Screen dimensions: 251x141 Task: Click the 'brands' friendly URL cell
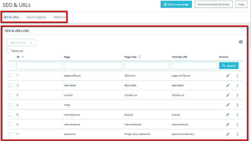(176, 115)
